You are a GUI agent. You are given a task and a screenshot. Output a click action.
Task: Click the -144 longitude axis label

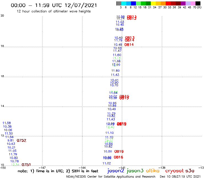(x=82, y=168)
